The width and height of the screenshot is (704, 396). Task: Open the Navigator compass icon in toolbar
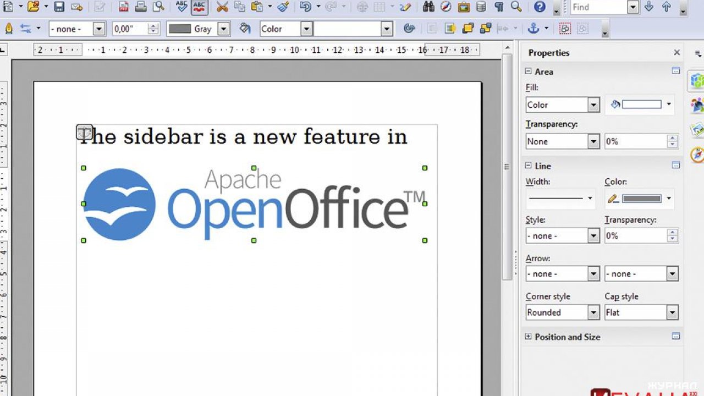point(446,7)
